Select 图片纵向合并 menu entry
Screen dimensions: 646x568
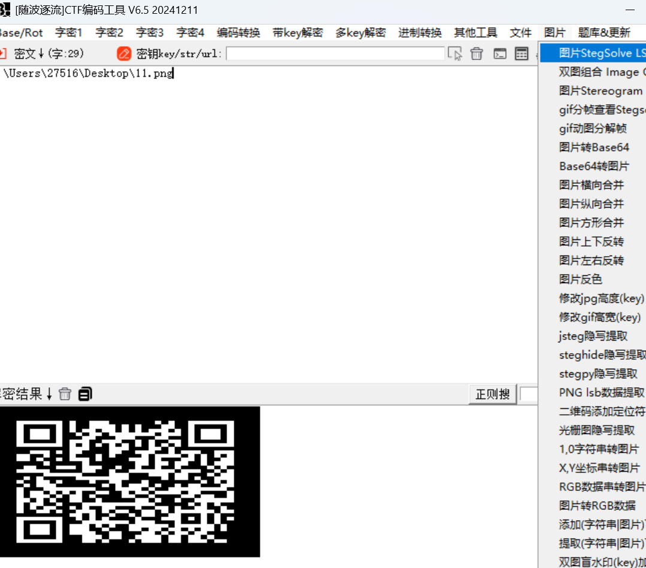pyautogui.click(x=593, y=203)
